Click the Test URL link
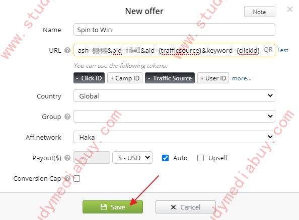This screenshot has width=299, height=220. click(x=282, y=50)
